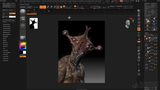
Task: Open the material sphere selector
Action: point(23,39)
